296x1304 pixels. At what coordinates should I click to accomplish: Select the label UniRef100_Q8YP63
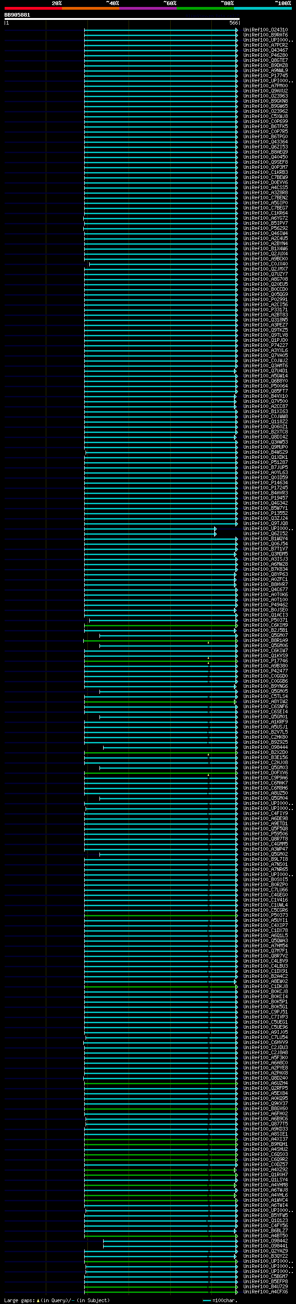(265, 574)
